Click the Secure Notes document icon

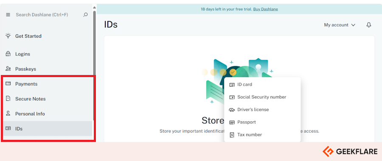click(x=8, y=99)
